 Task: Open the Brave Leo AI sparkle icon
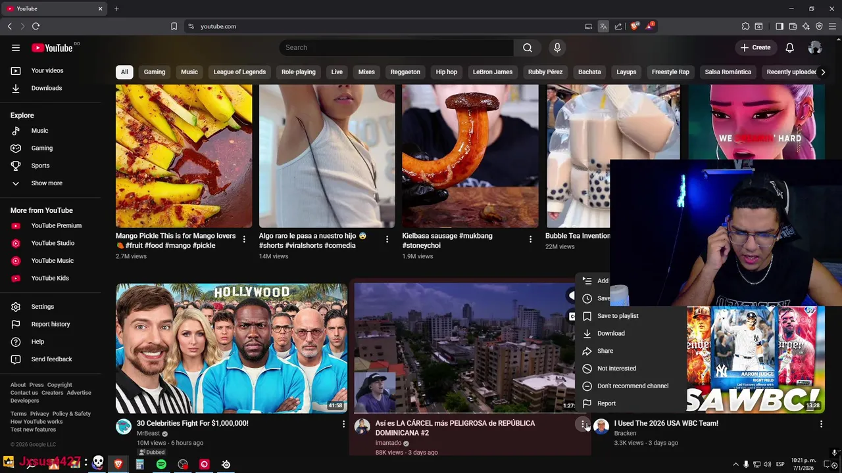click(x=806, y=26)
